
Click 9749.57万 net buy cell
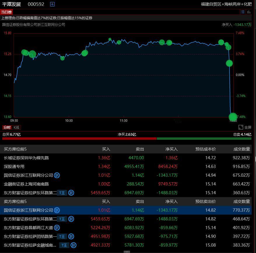click(168, 184)
